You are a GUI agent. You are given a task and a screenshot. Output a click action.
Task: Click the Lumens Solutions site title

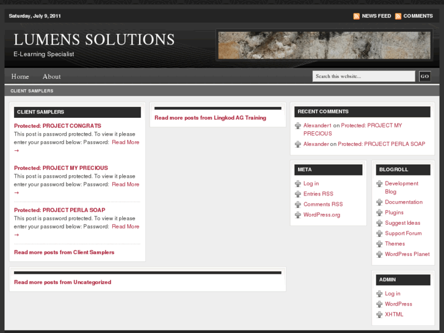tap(94, 40)
